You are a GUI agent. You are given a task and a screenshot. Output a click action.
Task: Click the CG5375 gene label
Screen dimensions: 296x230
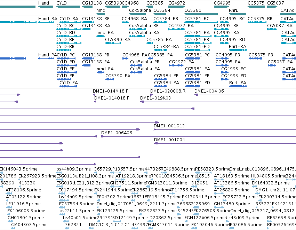click(x=256, y=3)
